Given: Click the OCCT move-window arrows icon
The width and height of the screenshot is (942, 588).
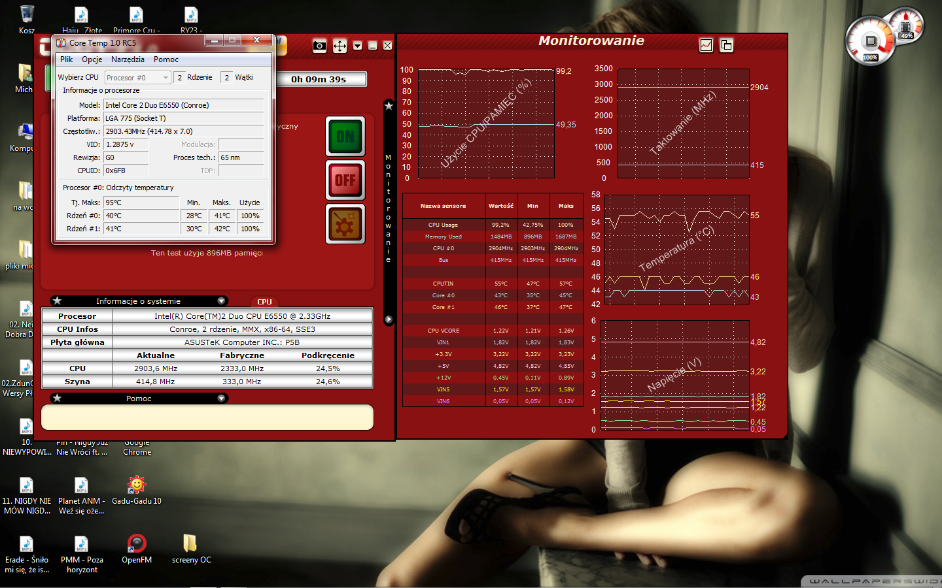Looking at the screenshot, I should pyautogui.click(x=340, y=46).
